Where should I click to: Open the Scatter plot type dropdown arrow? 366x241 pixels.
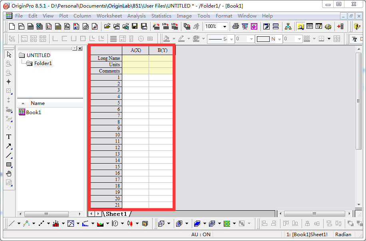(x=34, y=223)
